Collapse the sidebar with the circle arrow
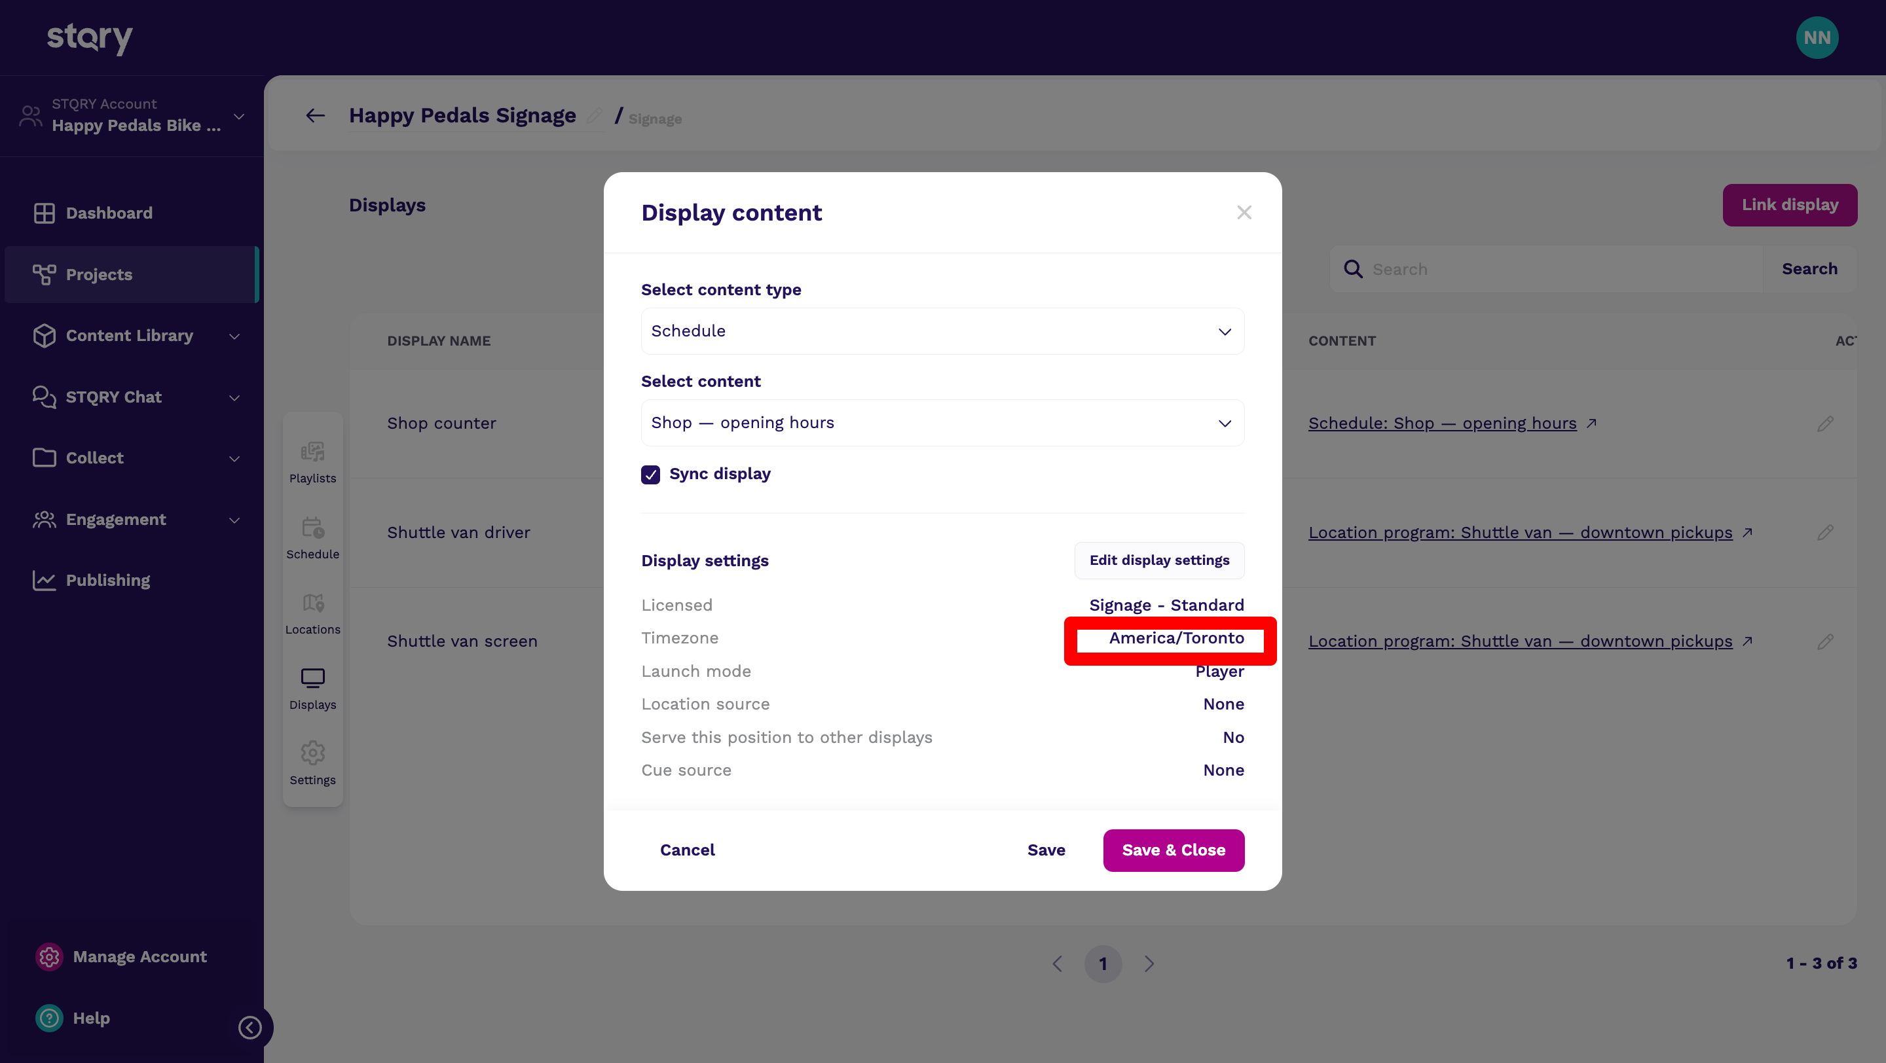The width and height of the screenshot is (1886, 1063). (250, 1027)
